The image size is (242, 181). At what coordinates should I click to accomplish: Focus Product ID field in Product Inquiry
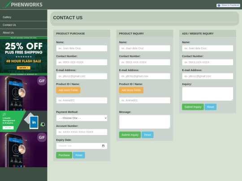pyautogui.click(x=145, y=101)
